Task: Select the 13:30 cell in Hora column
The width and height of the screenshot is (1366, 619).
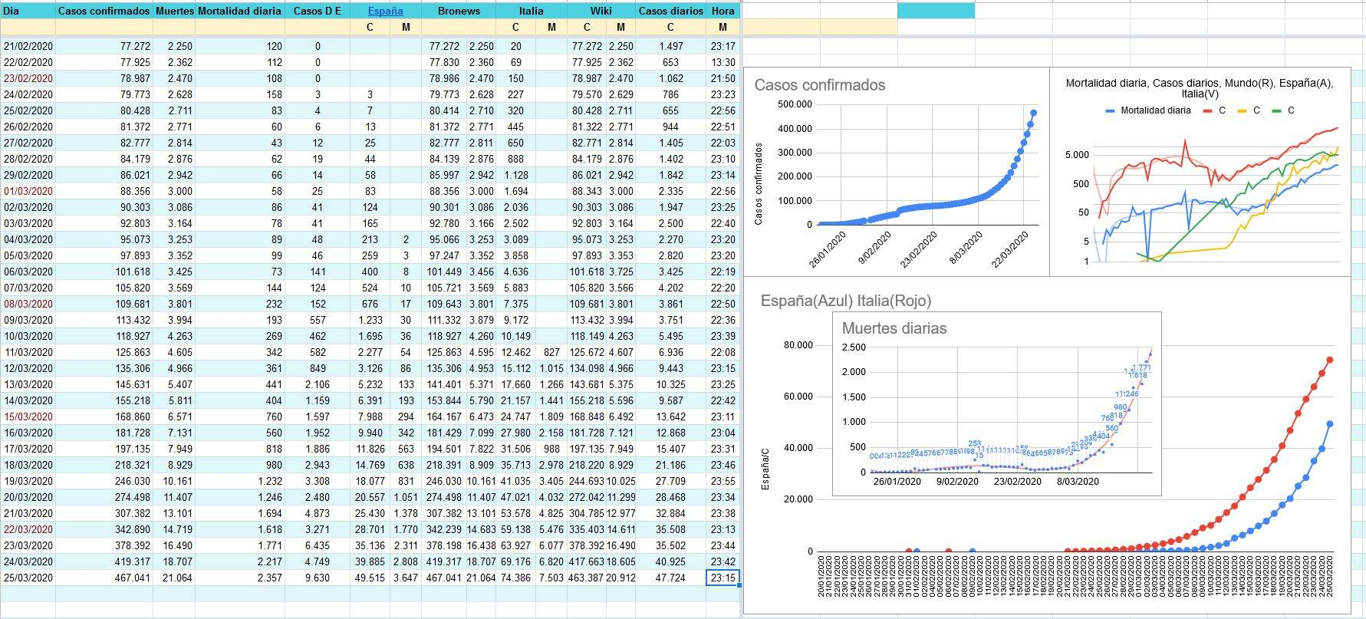Action: point(722,62)
